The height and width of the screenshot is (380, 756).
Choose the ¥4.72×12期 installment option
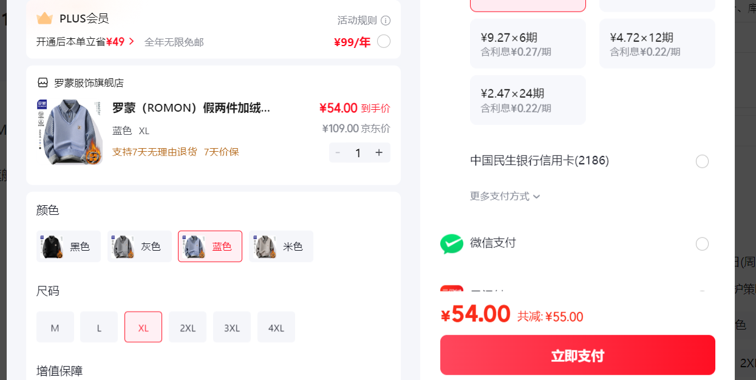pos(657,44)
